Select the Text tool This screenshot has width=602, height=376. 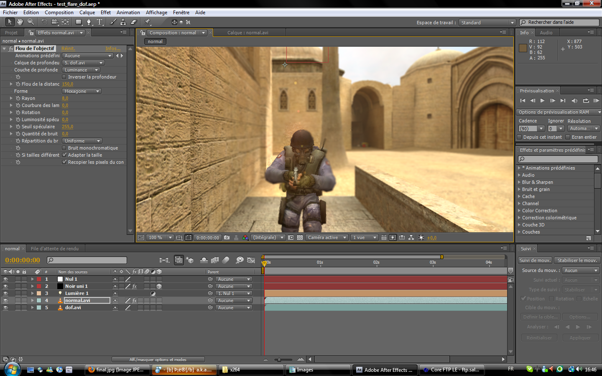(99, 22)
